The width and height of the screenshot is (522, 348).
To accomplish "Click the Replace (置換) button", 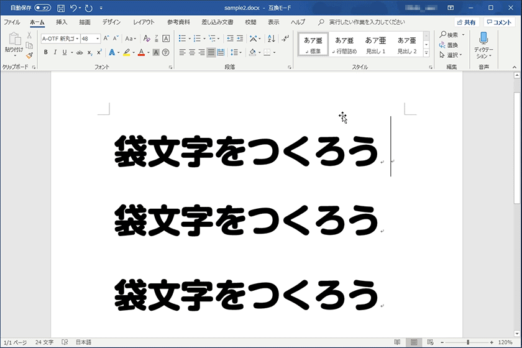I will (449, 45).
